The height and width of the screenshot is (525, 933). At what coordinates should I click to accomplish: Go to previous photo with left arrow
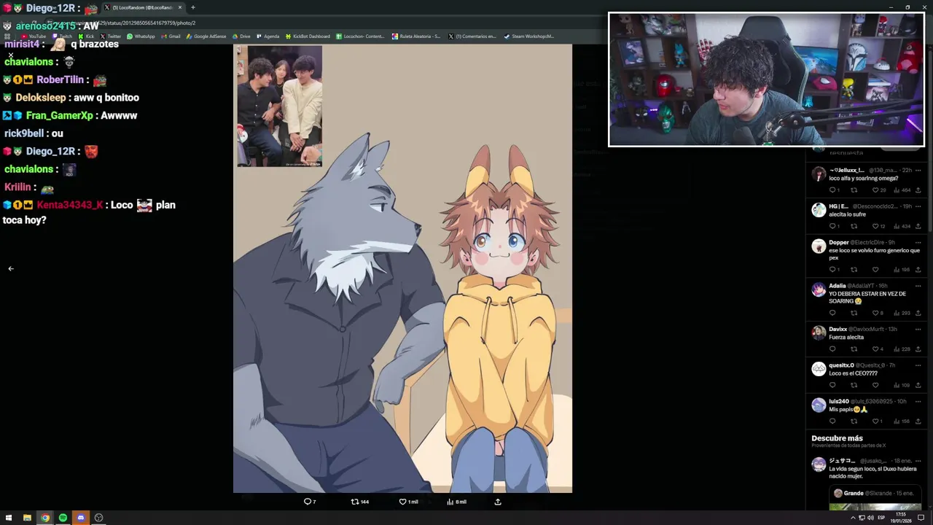click(x=11, y=268)
